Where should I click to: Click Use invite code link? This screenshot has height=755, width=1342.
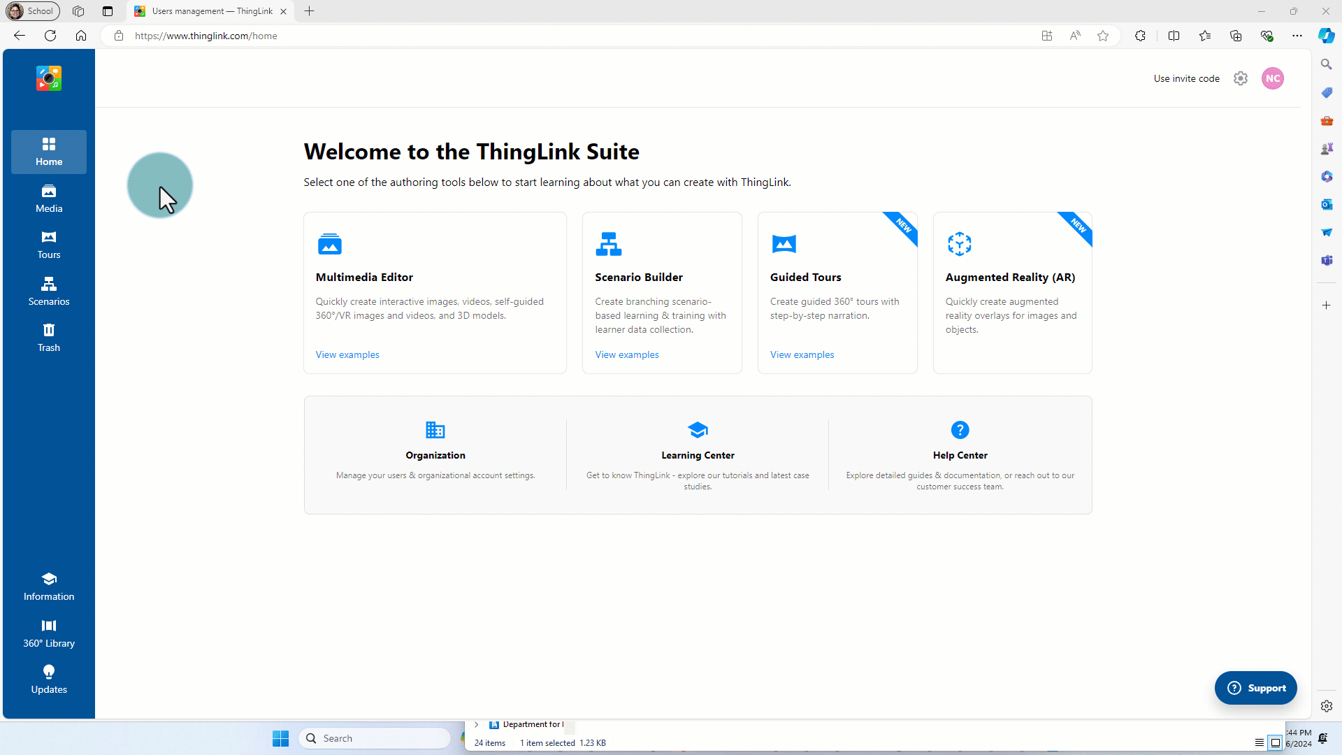(1186, 78)
